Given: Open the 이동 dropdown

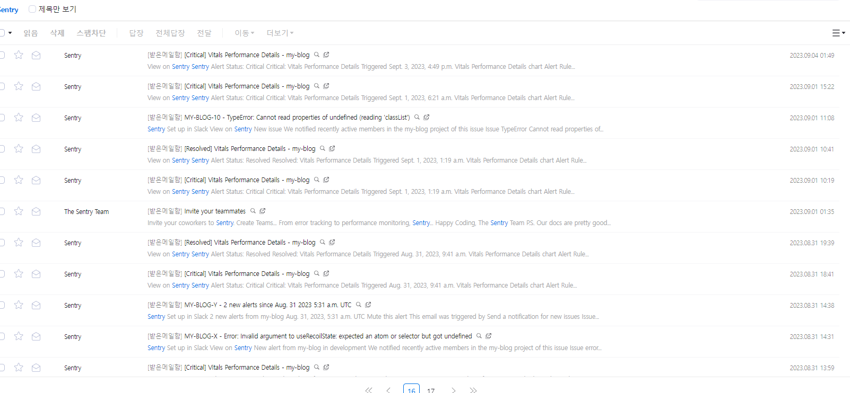Looking at the screenshot, I should 245,33.
